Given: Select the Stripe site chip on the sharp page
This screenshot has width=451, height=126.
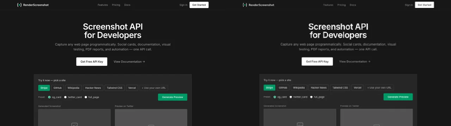Looking at the screenshot, I should (44, 88).
